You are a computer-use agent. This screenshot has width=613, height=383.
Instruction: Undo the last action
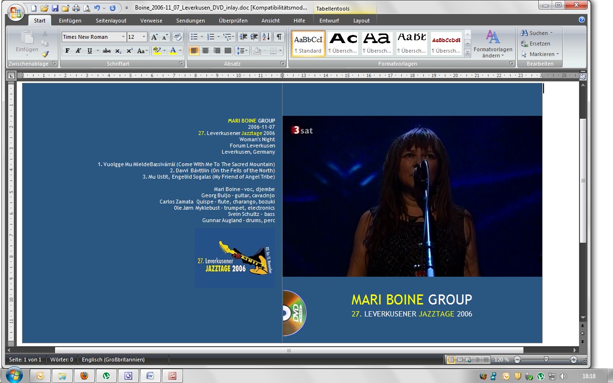[x=97, y=8]
